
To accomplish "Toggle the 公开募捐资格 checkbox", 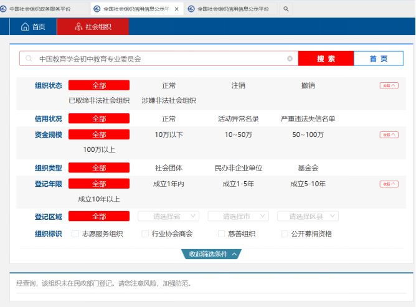I will (285, 234).
